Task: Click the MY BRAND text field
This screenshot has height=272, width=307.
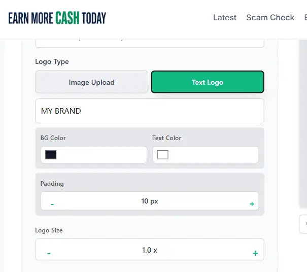Action: click(149, 111)
